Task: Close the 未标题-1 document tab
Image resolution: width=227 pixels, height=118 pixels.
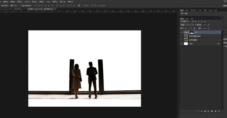Action: 55,9
